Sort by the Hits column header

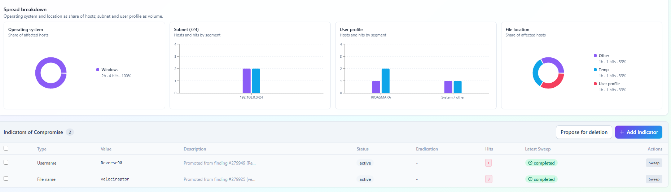point(489,149)
